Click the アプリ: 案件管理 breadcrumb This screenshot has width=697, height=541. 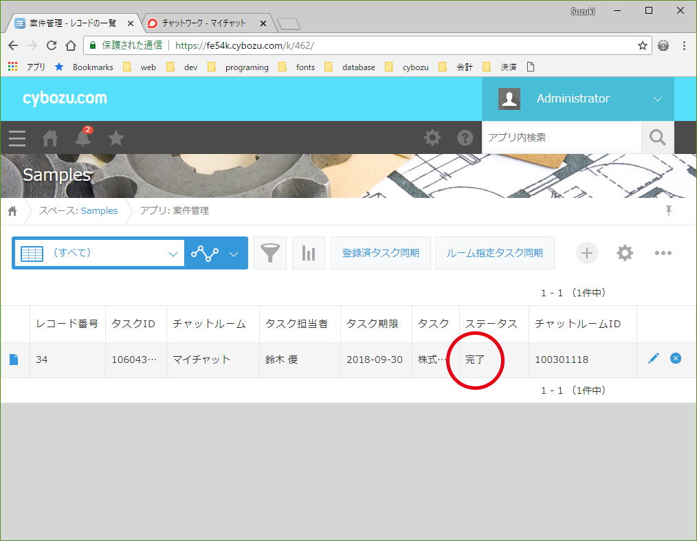click(175, 211)
